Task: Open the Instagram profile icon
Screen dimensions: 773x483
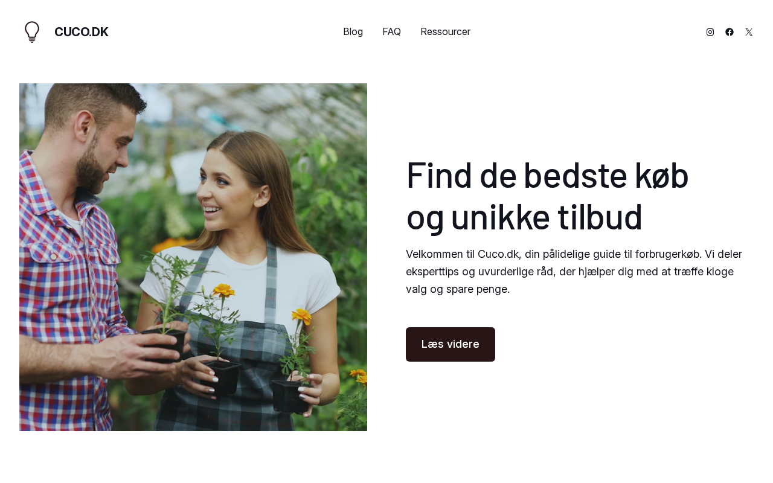Action: click(710, 32)
